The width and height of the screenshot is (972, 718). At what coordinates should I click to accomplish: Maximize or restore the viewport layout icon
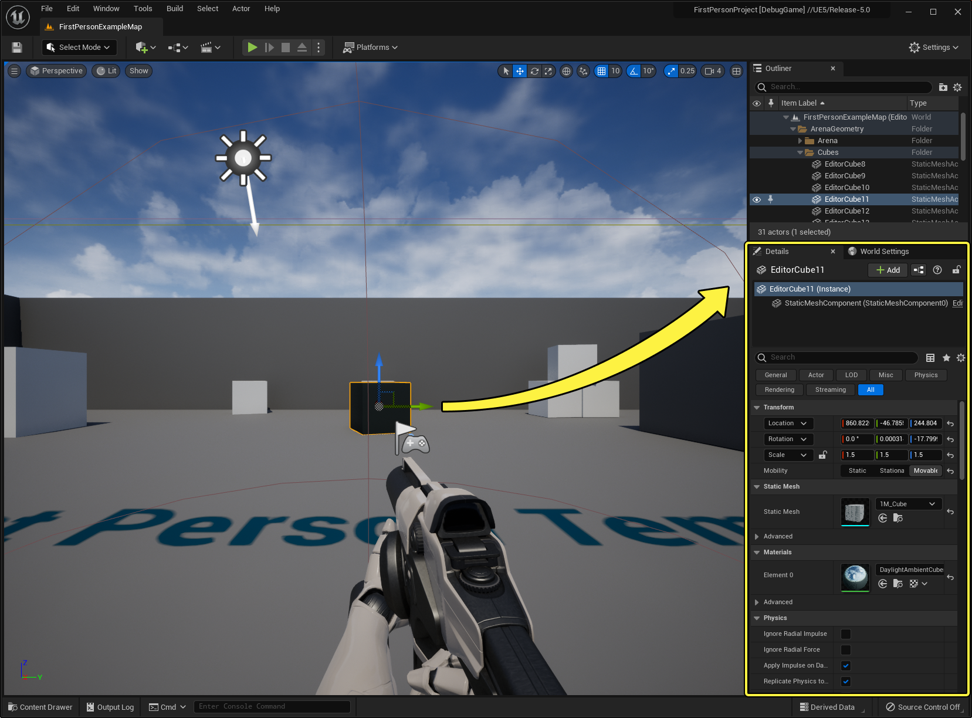736,71
